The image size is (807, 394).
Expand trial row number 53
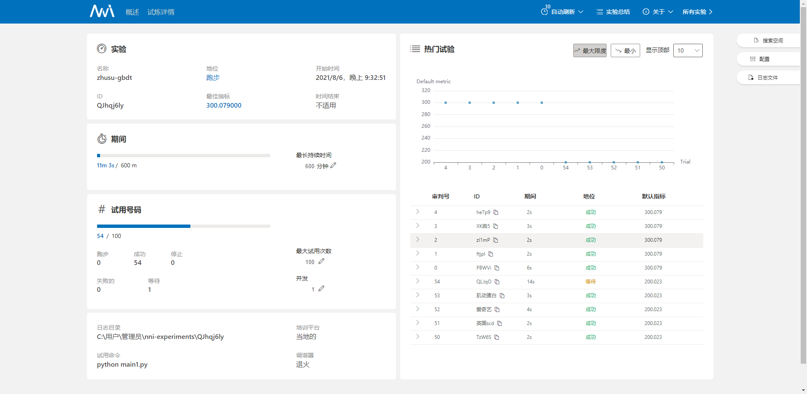(x=417, y=295)
